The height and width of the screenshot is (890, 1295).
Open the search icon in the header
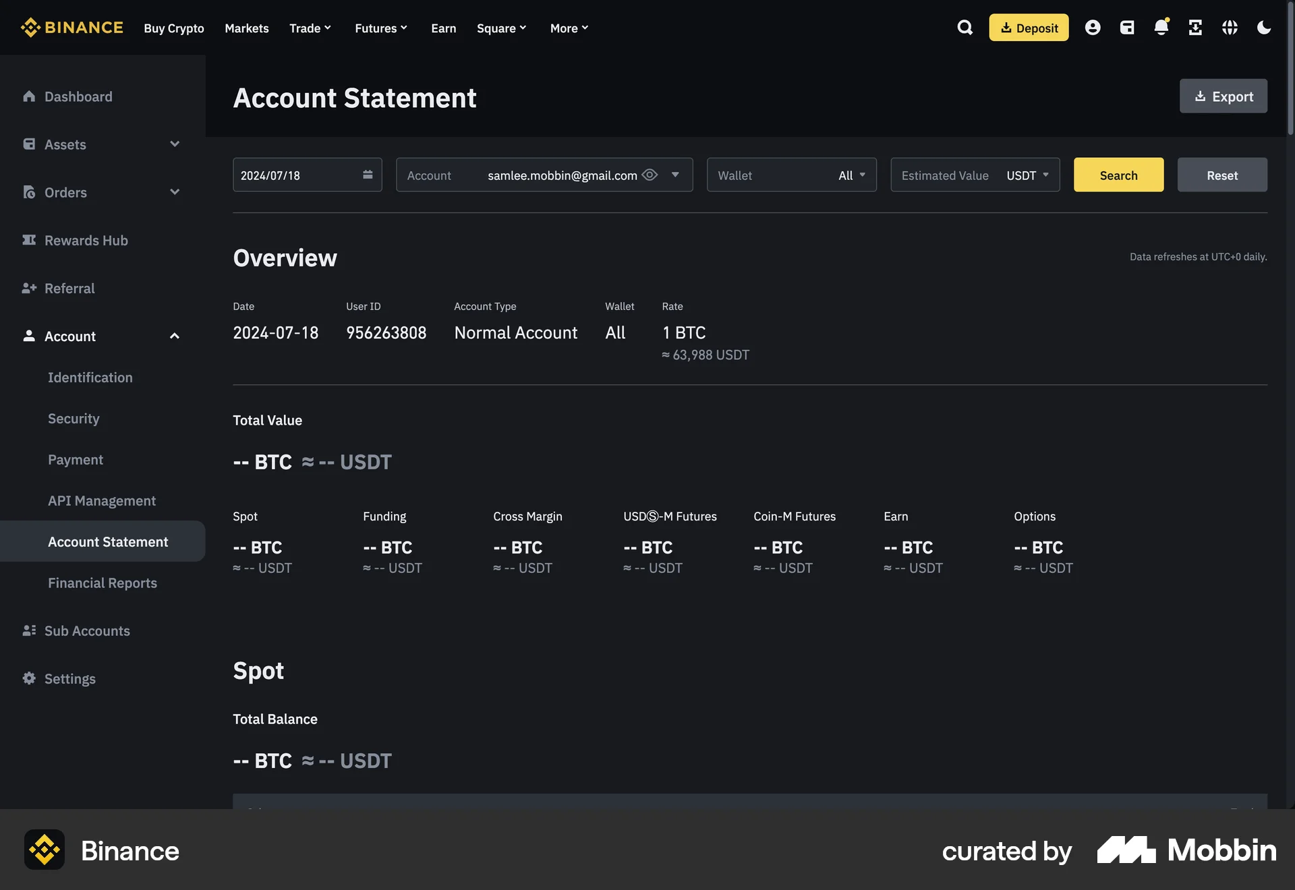[965, 28]
